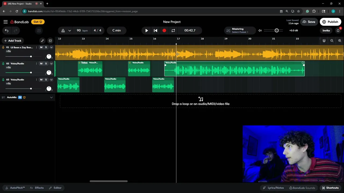344x193 pixels.
Task: Adjust track 02 volume slider
Action: coord(31,73)
